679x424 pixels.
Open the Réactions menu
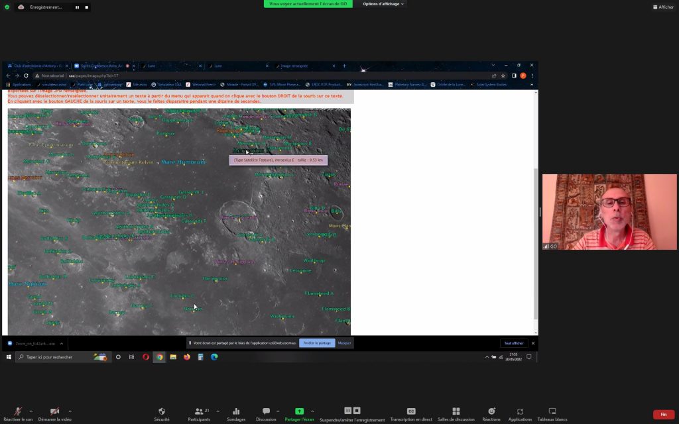[491, 414]
